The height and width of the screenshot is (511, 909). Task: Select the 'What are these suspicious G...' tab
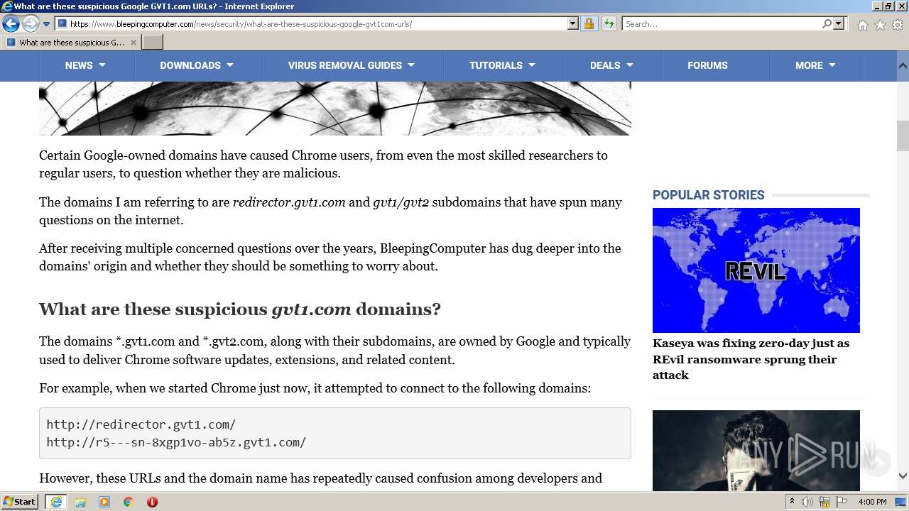(x=71, y=43)
